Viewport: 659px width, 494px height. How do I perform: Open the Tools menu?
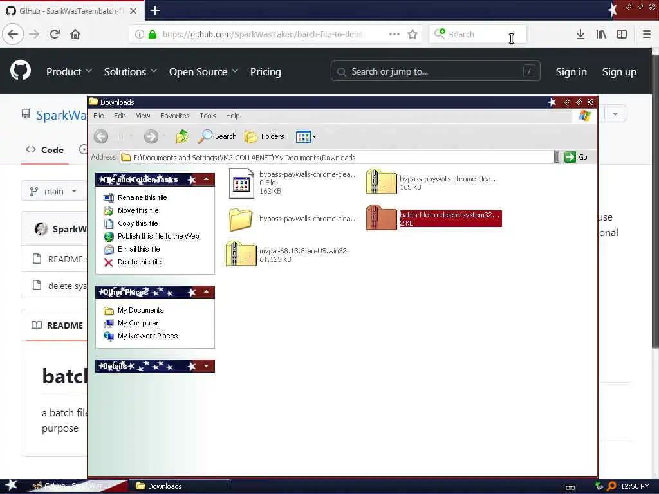click(208, 116)
